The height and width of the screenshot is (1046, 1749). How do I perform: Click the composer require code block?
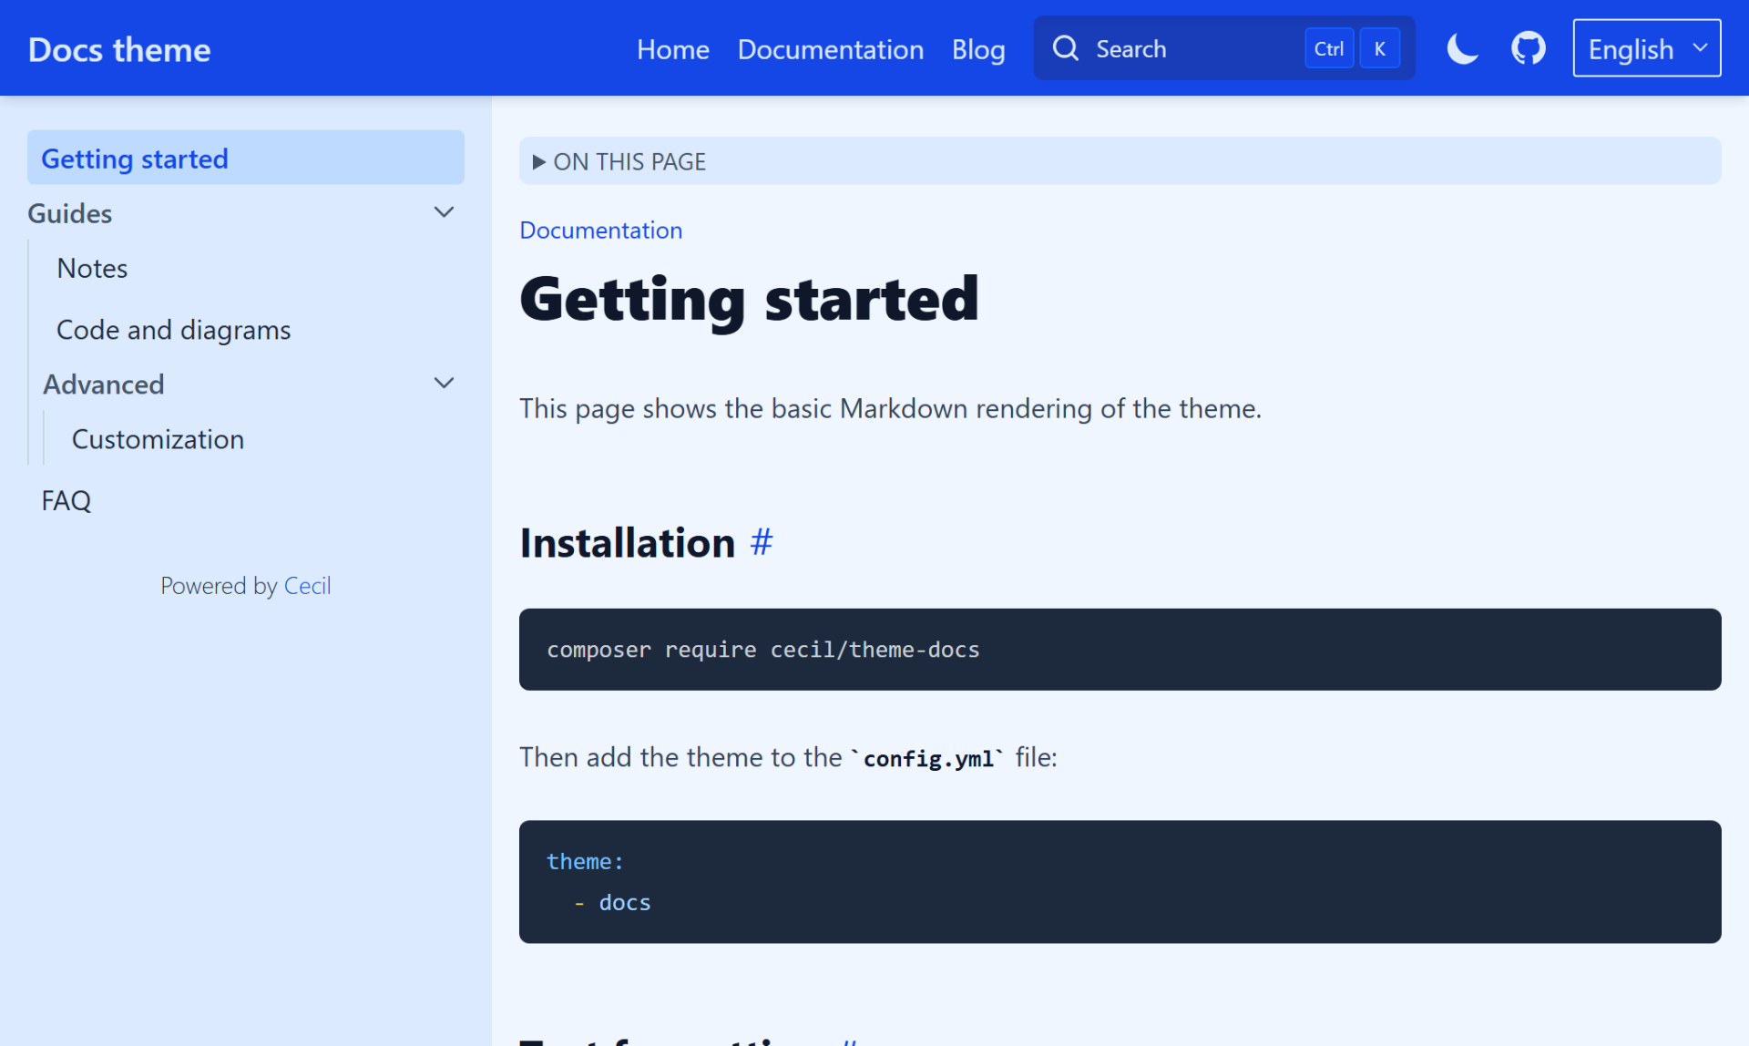[1120, 650]
